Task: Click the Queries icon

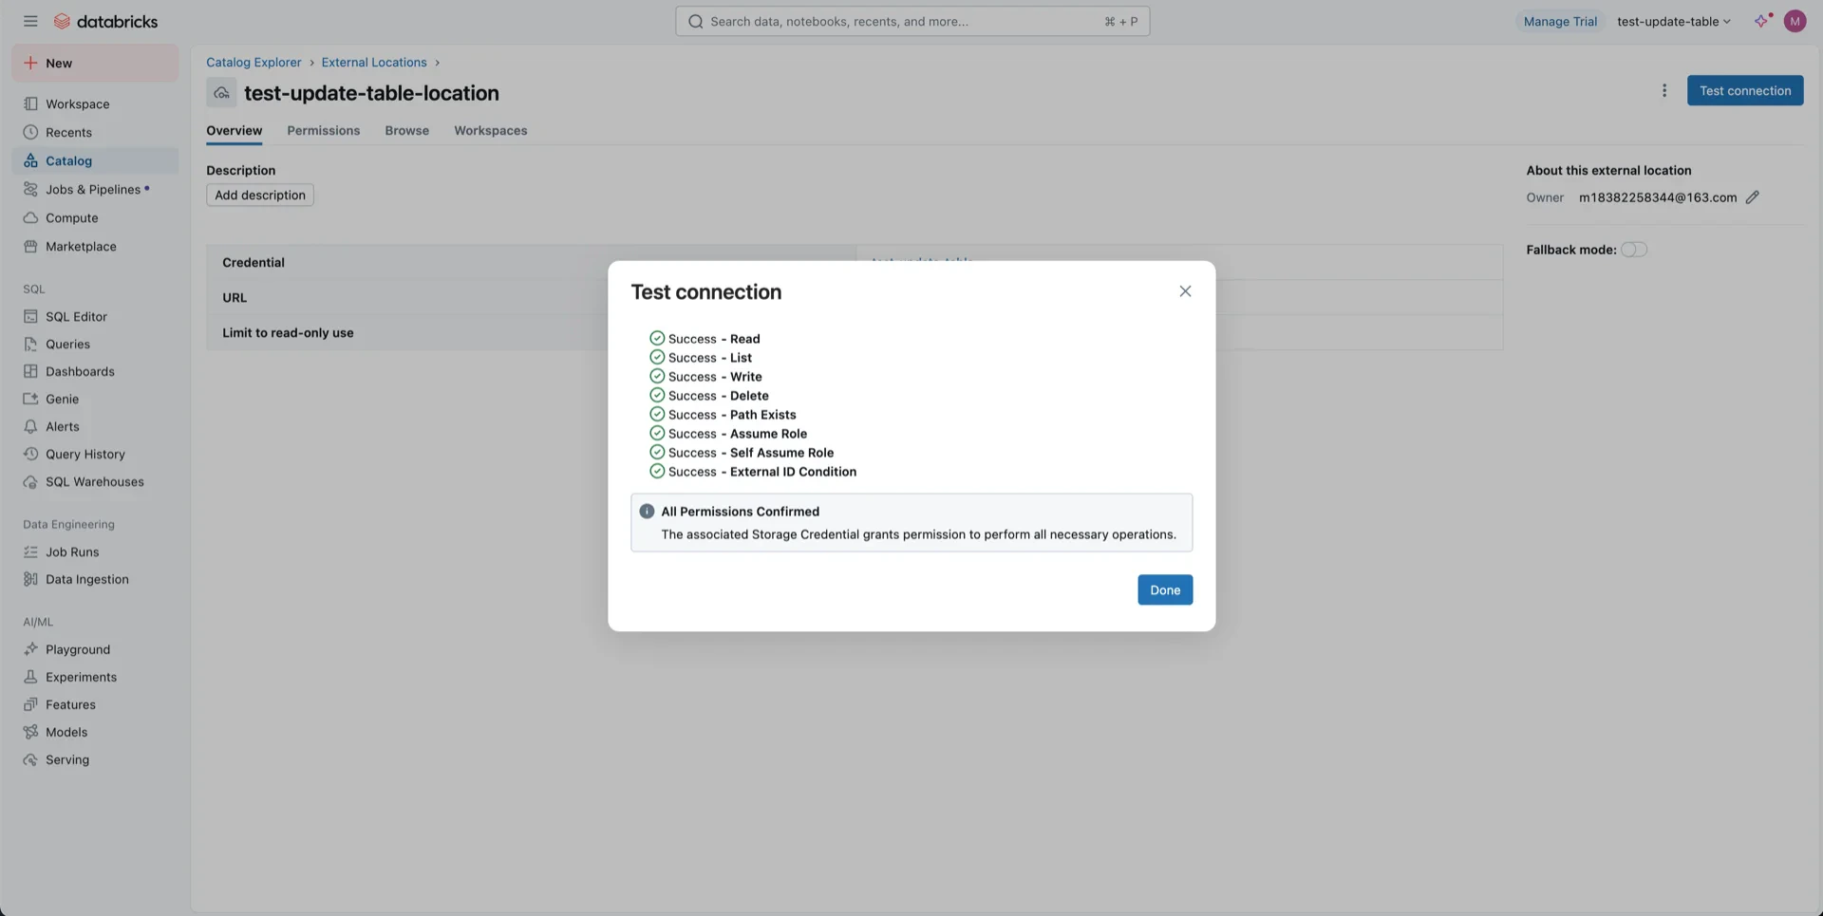Action: [30, 345]
